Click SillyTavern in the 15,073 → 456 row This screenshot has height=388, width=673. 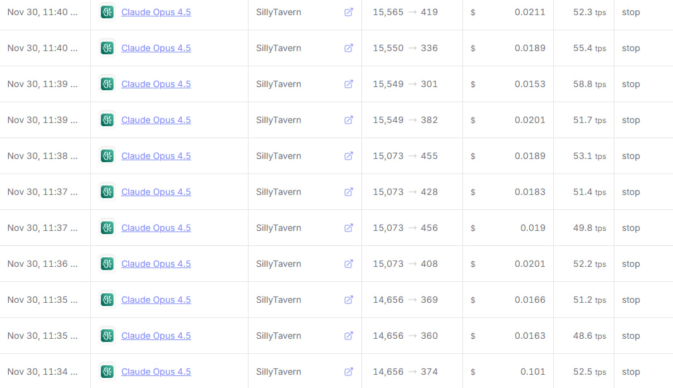click(x=279, y=228)
